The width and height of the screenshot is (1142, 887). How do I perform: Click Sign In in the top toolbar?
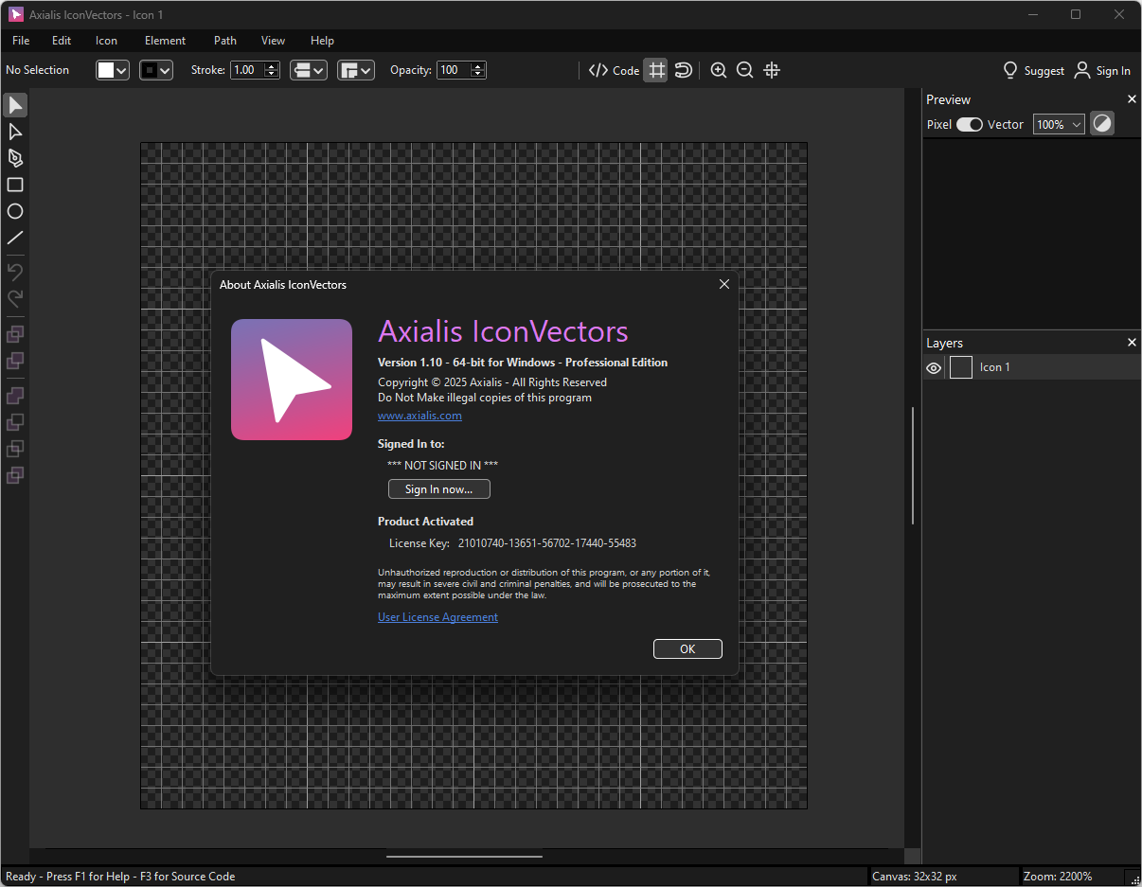[1102, 70]
